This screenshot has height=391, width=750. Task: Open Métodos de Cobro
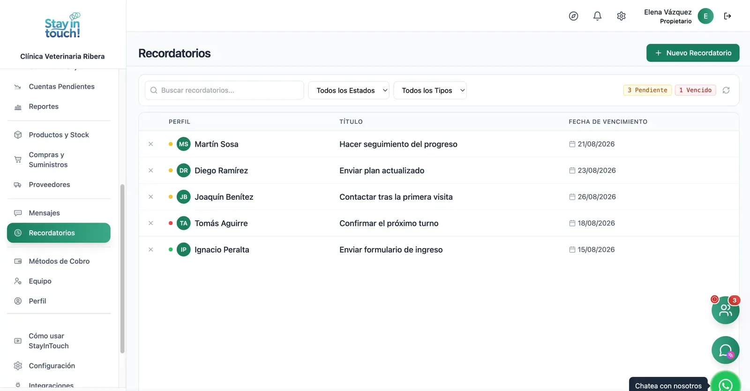[59, 261]
